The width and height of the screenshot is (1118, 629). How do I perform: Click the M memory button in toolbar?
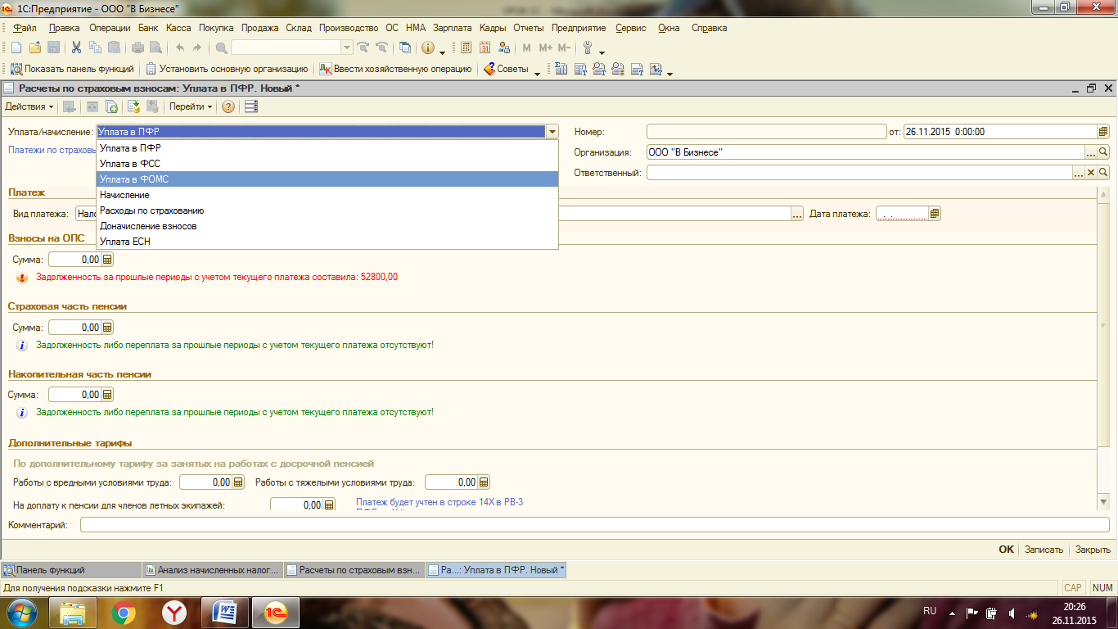point(526,48)
